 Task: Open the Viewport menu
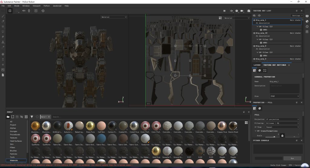36,6
